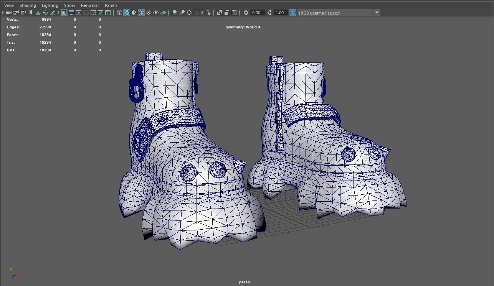Toggle Use Default Material icon
This screenshot has height=286, width=494.
(134, 13)
